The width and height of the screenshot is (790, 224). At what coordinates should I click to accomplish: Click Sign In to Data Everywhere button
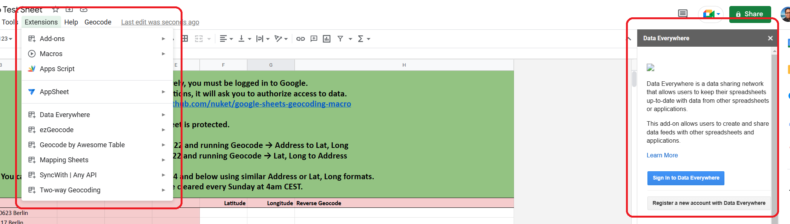point(686,178)
